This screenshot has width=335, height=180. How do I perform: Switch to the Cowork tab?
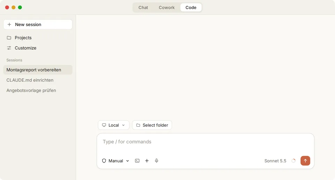167,7
